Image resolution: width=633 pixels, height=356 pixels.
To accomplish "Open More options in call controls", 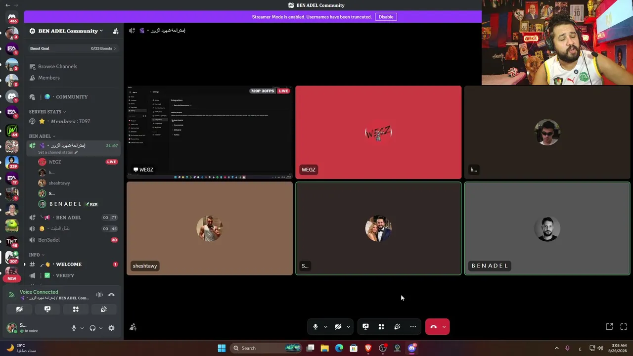I will (413, 327).
